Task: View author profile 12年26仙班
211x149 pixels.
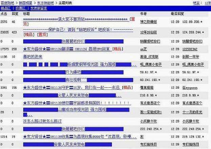Action: click(x=148, y=32)
